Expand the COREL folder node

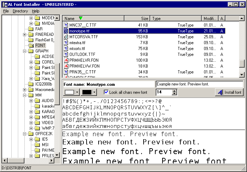coord(31,62)
